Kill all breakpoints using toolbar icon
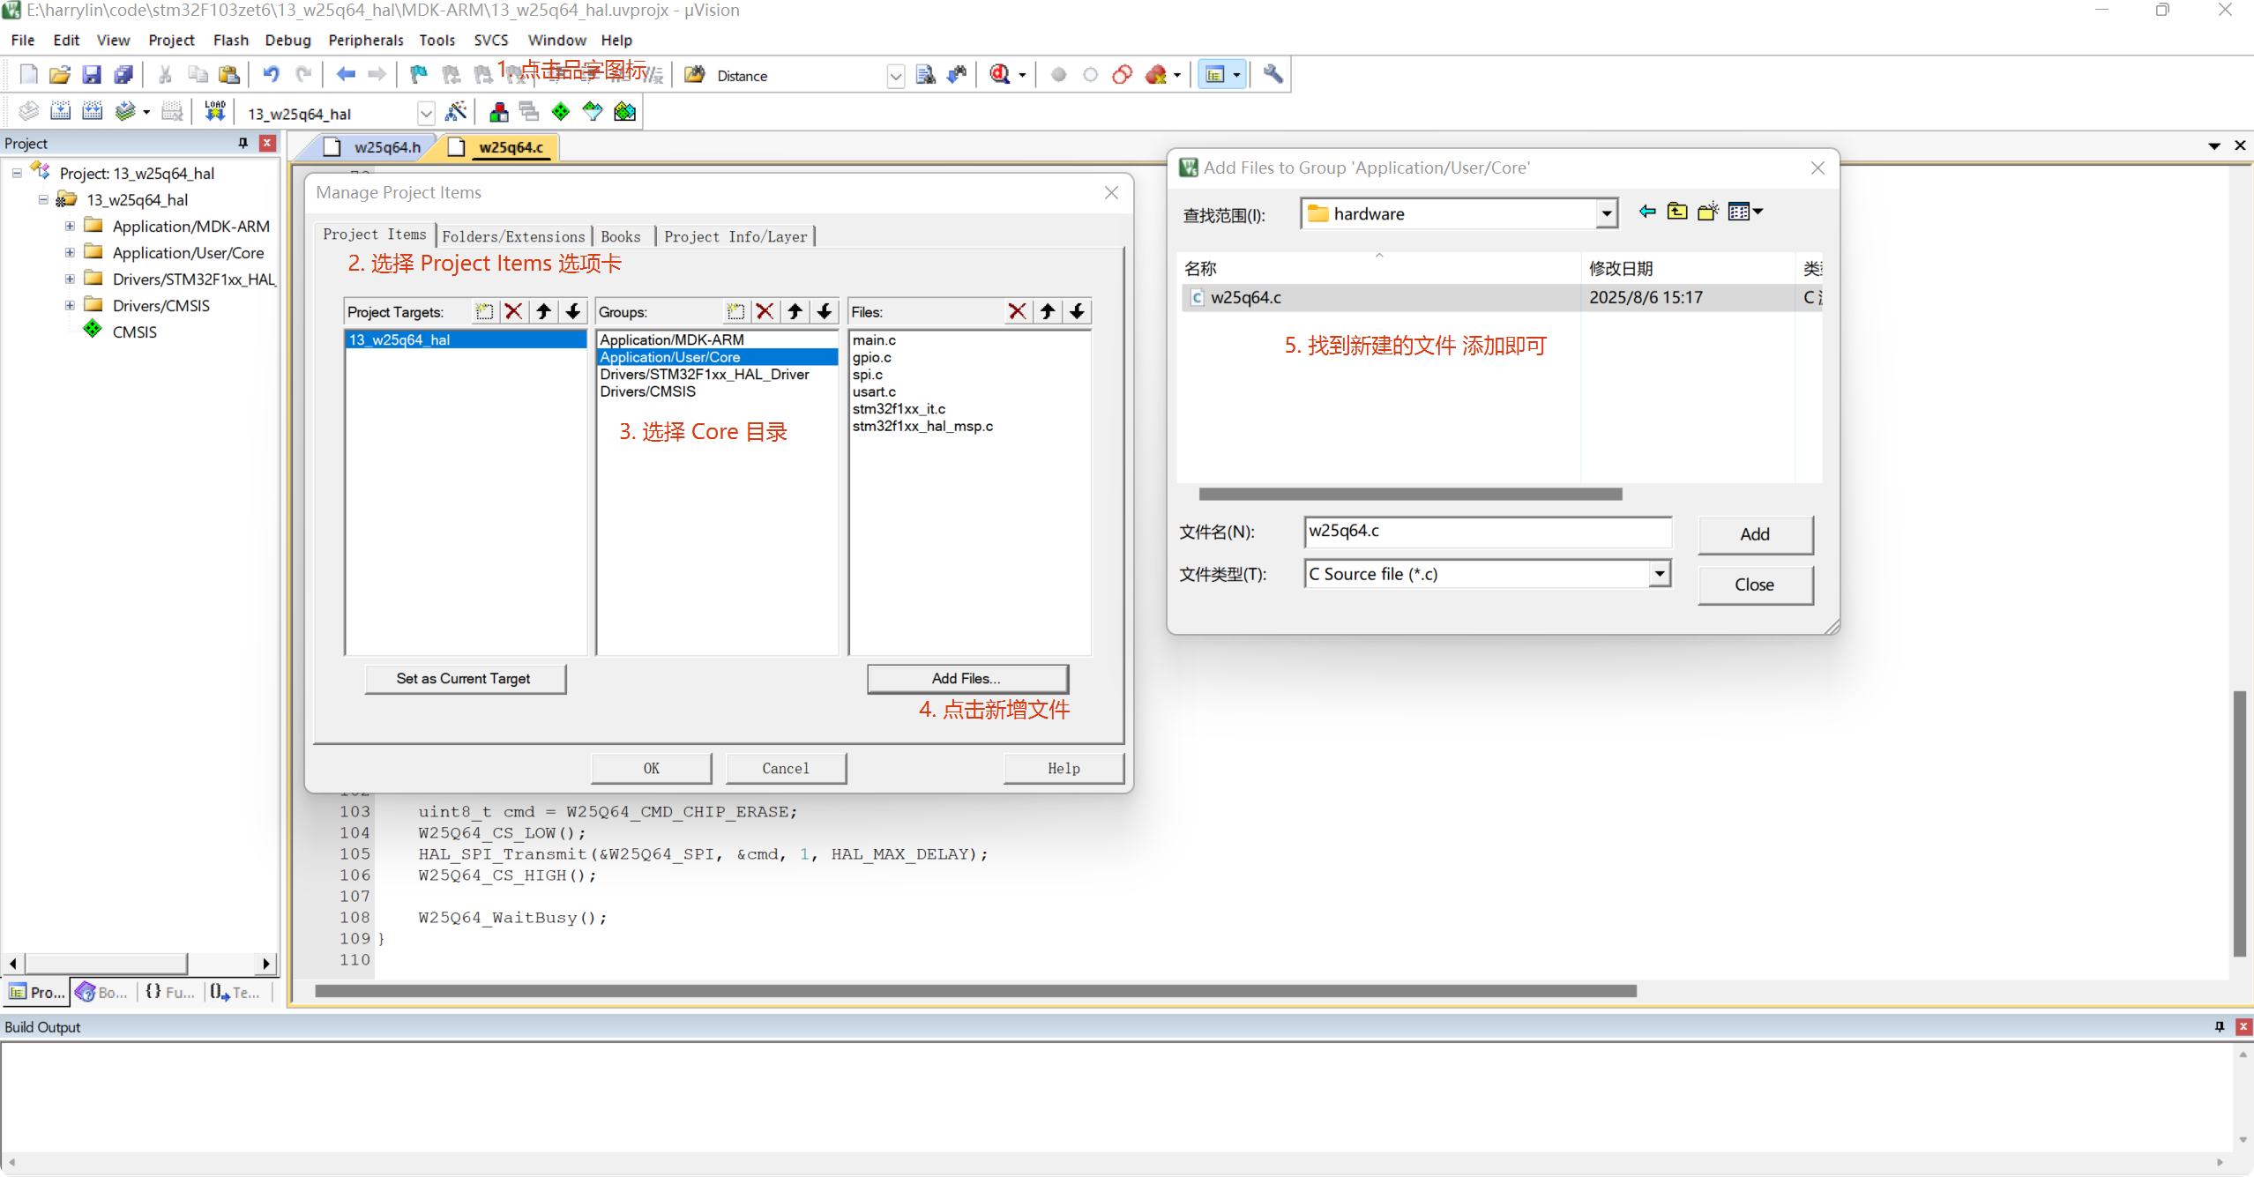This screenshot has height=1177, width=2254. pos(1158,75)
